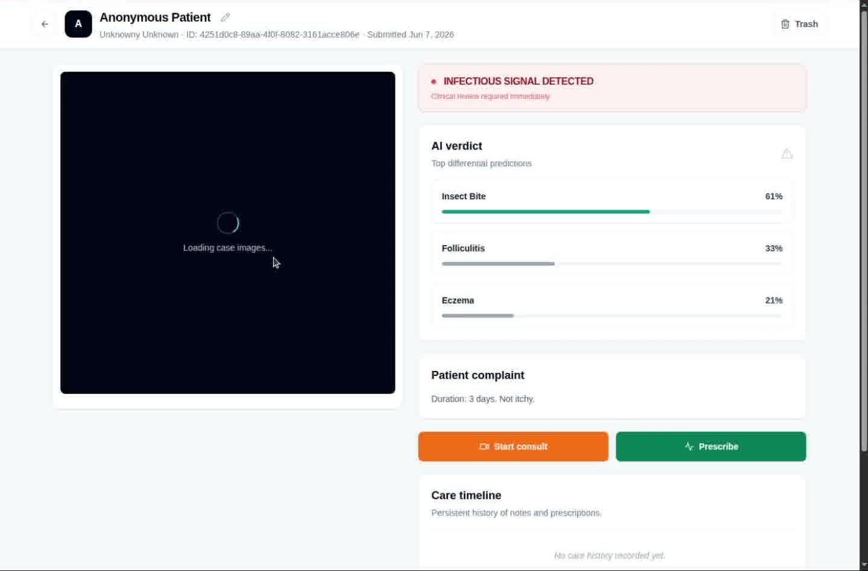Edit patient name with pencil icon
The width and height of the screenshot is (868, 571).
225,17
